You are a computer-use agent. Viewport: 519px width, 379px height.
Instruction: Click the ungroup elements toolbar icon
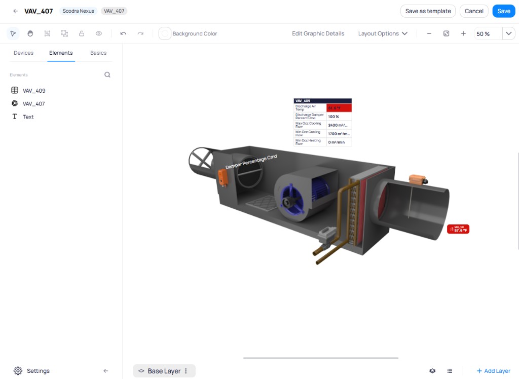tap(64, 33)
